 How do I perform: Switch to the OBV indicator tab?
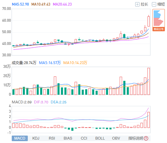116,138
